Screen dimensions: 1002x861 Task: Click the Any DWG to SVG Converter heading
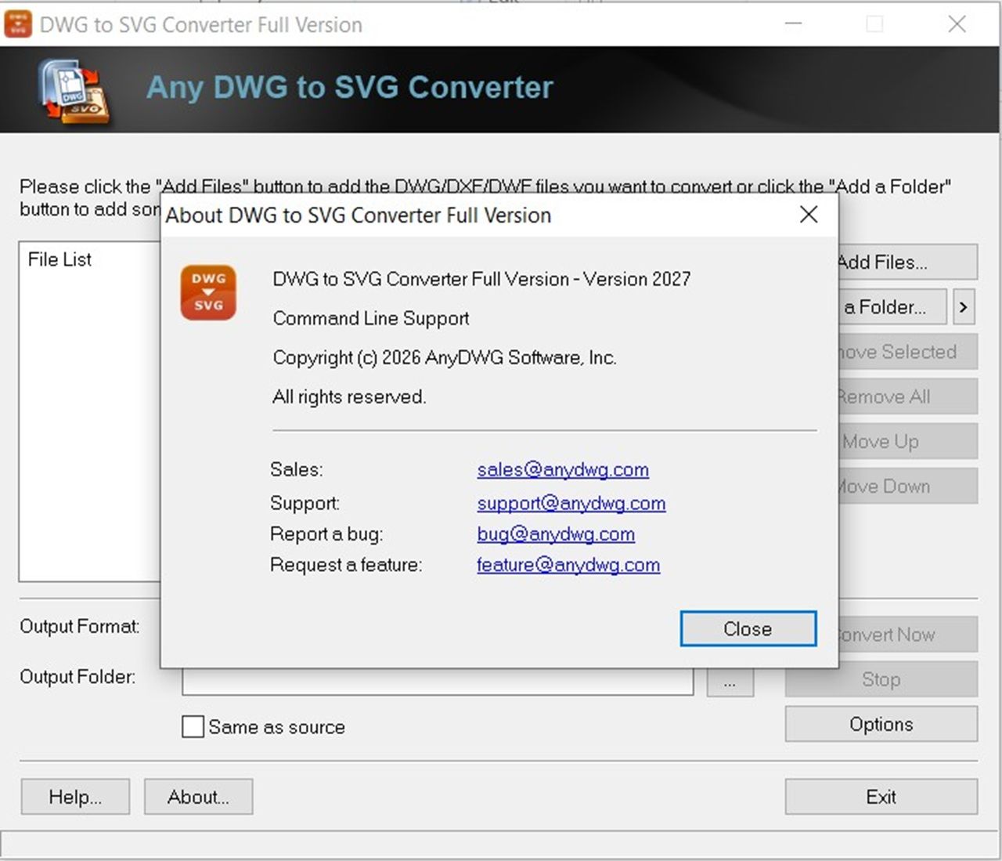tap(350, 87)
